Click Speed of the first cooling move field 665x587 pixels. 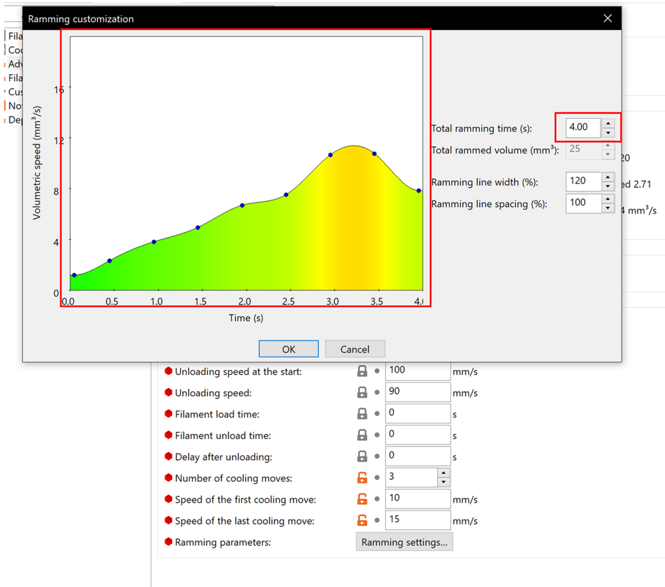coord(418,499)
